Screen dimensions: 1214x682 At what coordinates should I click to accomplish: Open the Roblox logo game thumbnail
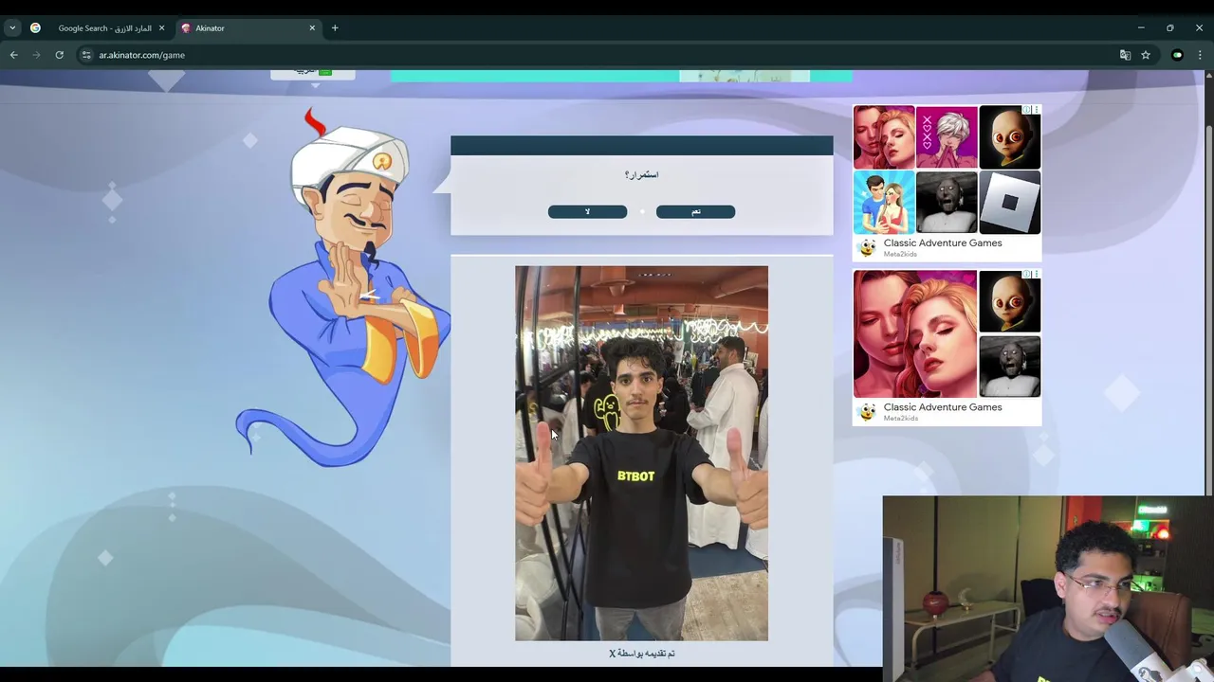click(x=1009, y=202)
